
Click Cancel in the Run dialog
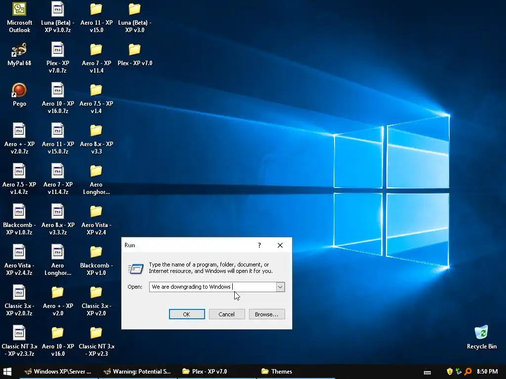[x=226, y=314]
